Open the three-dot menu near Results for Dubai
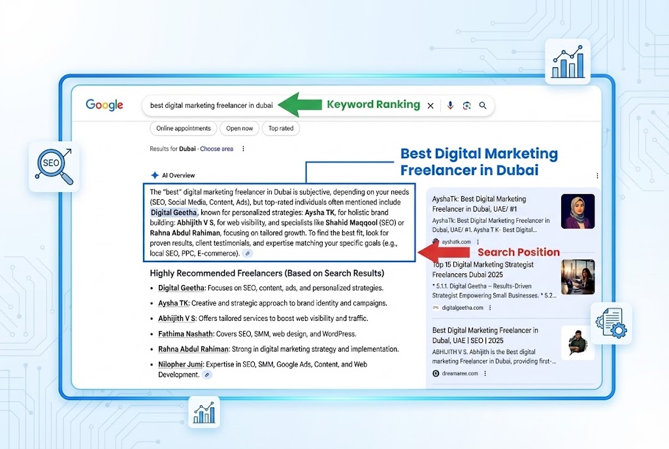669x449 pixels. click(244, 148)
